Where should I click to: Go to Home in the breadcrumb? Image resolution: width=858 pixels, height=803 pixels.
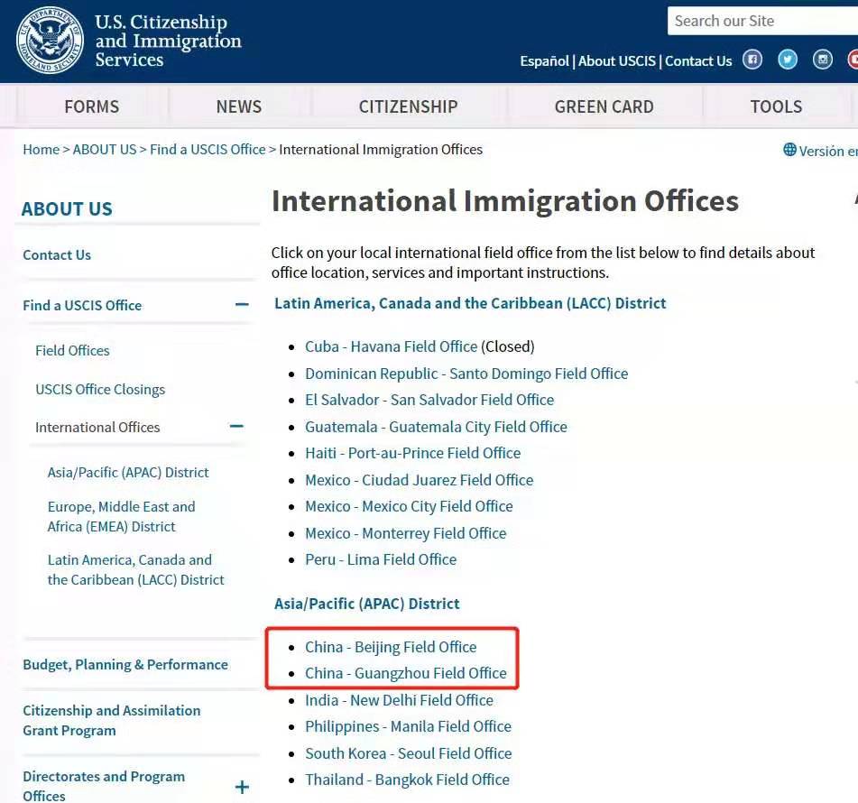point(41,149)
